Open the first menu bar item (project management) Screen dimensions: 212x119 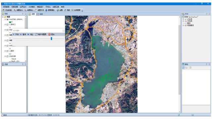coord(6,7)
